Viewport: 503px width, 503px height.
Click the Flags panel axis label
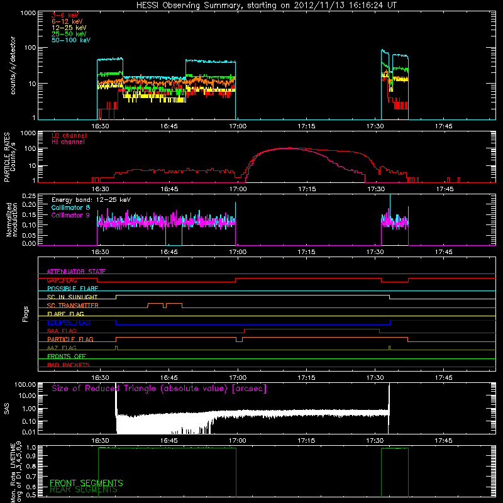pos(26,314)
